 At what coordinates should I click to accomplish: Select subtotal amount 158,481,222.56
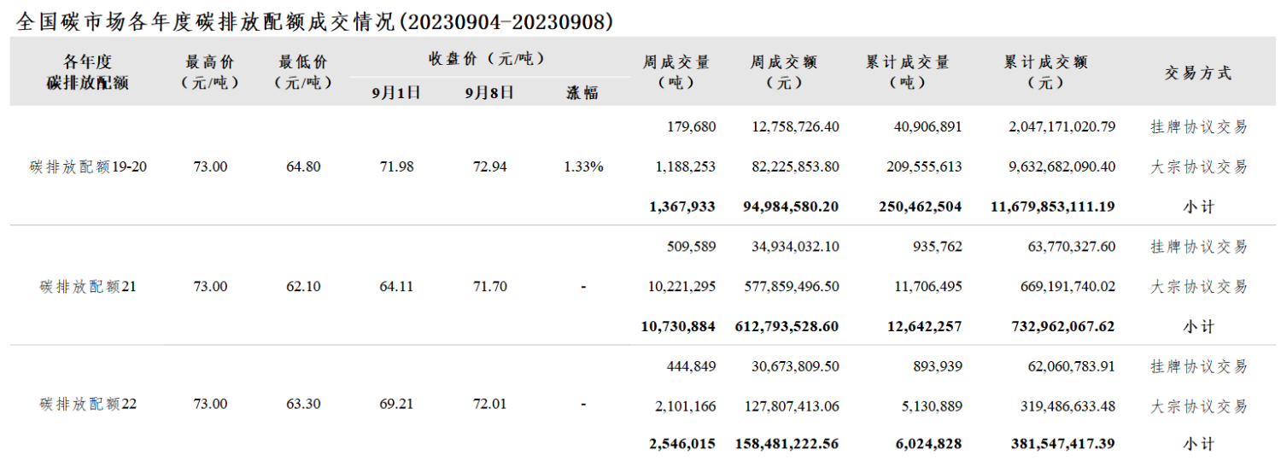[x=787, y=444]
